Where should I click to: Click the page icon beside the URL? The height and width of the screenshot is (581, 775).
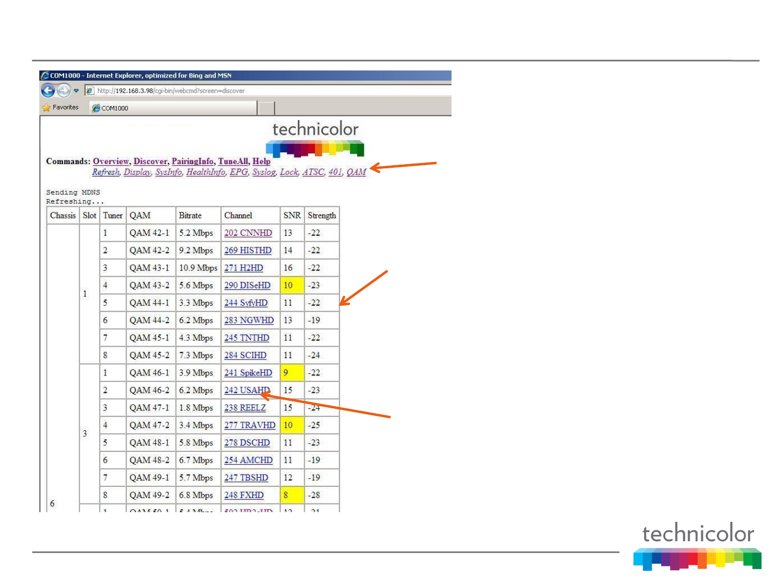(90, 90)
